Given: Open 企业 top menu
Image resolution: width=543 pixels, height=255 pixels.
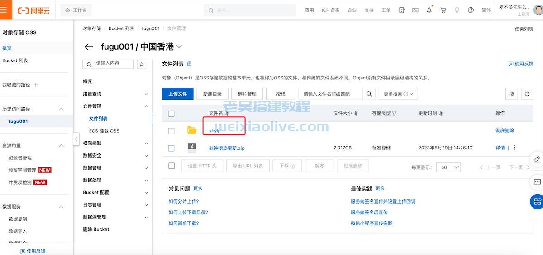Looking at the screenshot, I should pyautogui.click(x=352, y=10).
